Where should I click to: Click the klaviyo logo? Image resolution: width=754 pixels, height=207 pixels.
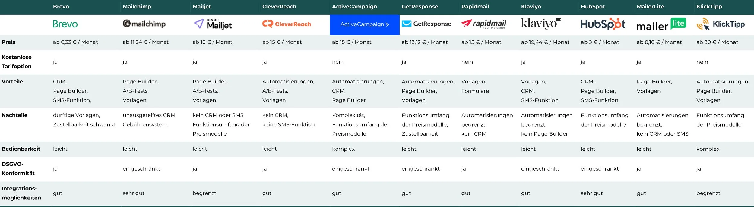[x=541, y=24]
